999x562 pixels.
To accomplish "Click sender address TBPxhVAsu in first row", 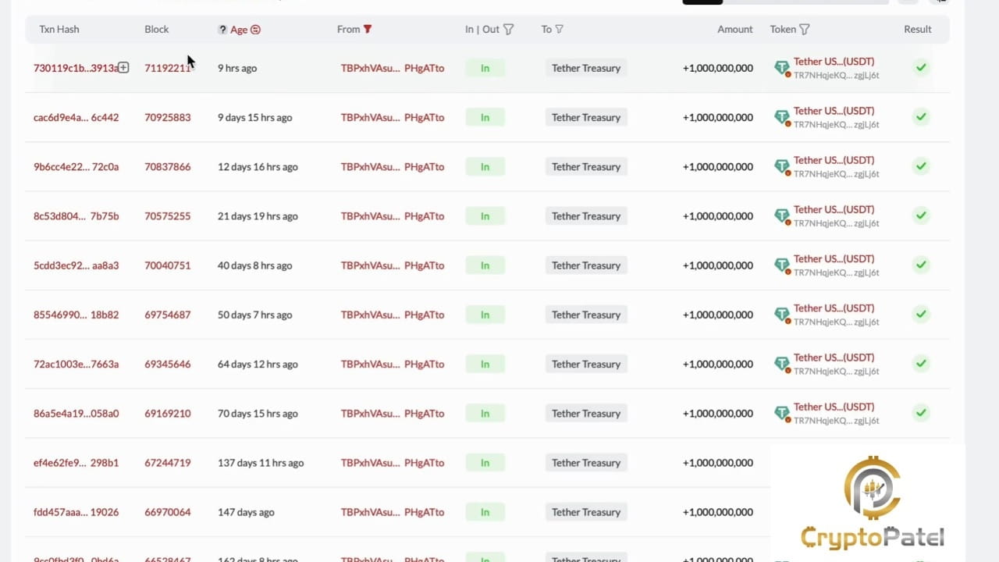I will coord(370,68).
